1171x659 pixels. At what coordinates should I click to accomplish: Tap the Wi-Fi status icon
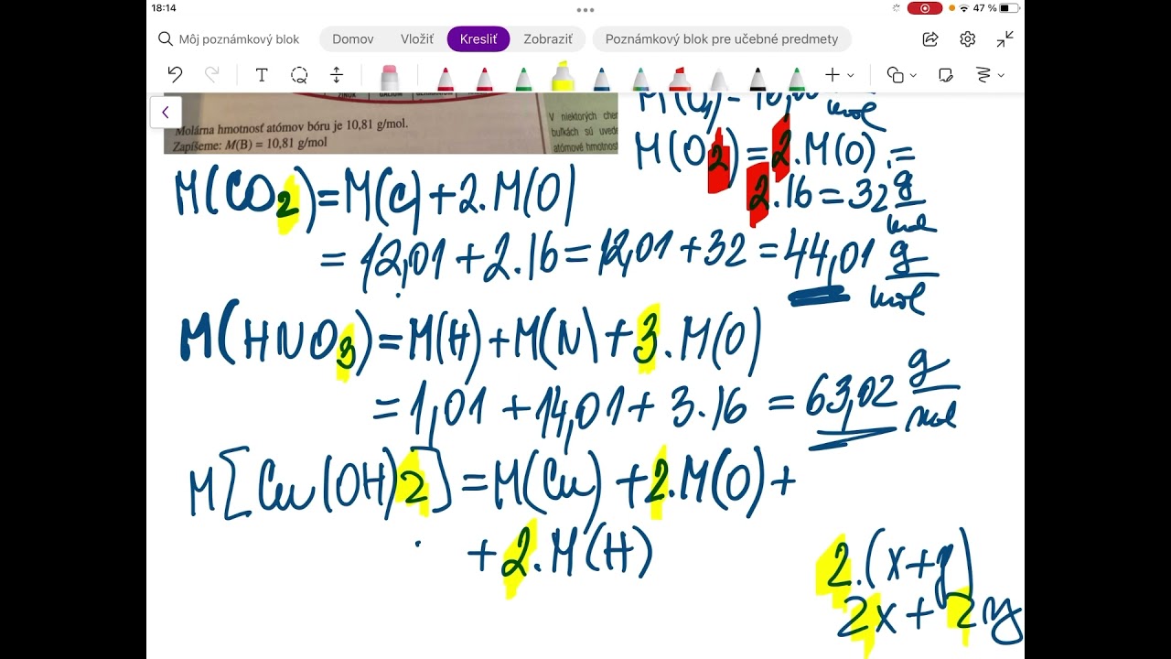(x=963, y=8)
